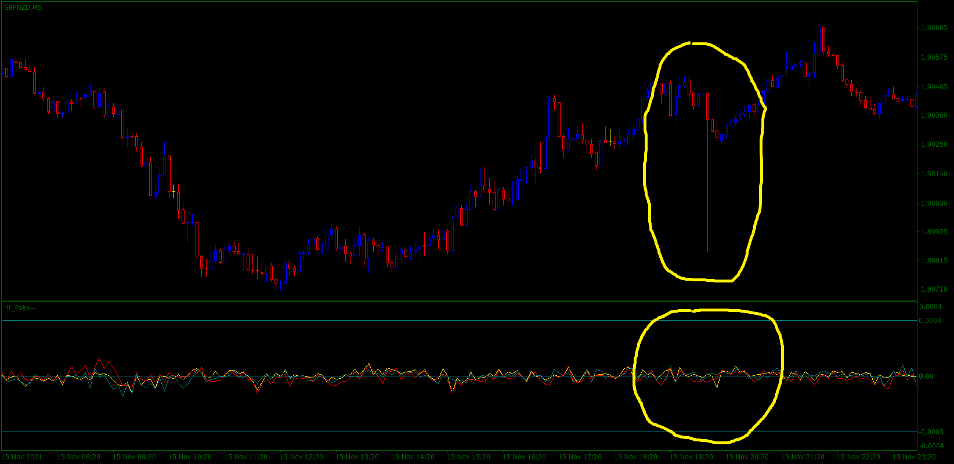954x464 pixels.
Task: Click price level 1.90685 on the axis
Action: click(x=935, y=28)
